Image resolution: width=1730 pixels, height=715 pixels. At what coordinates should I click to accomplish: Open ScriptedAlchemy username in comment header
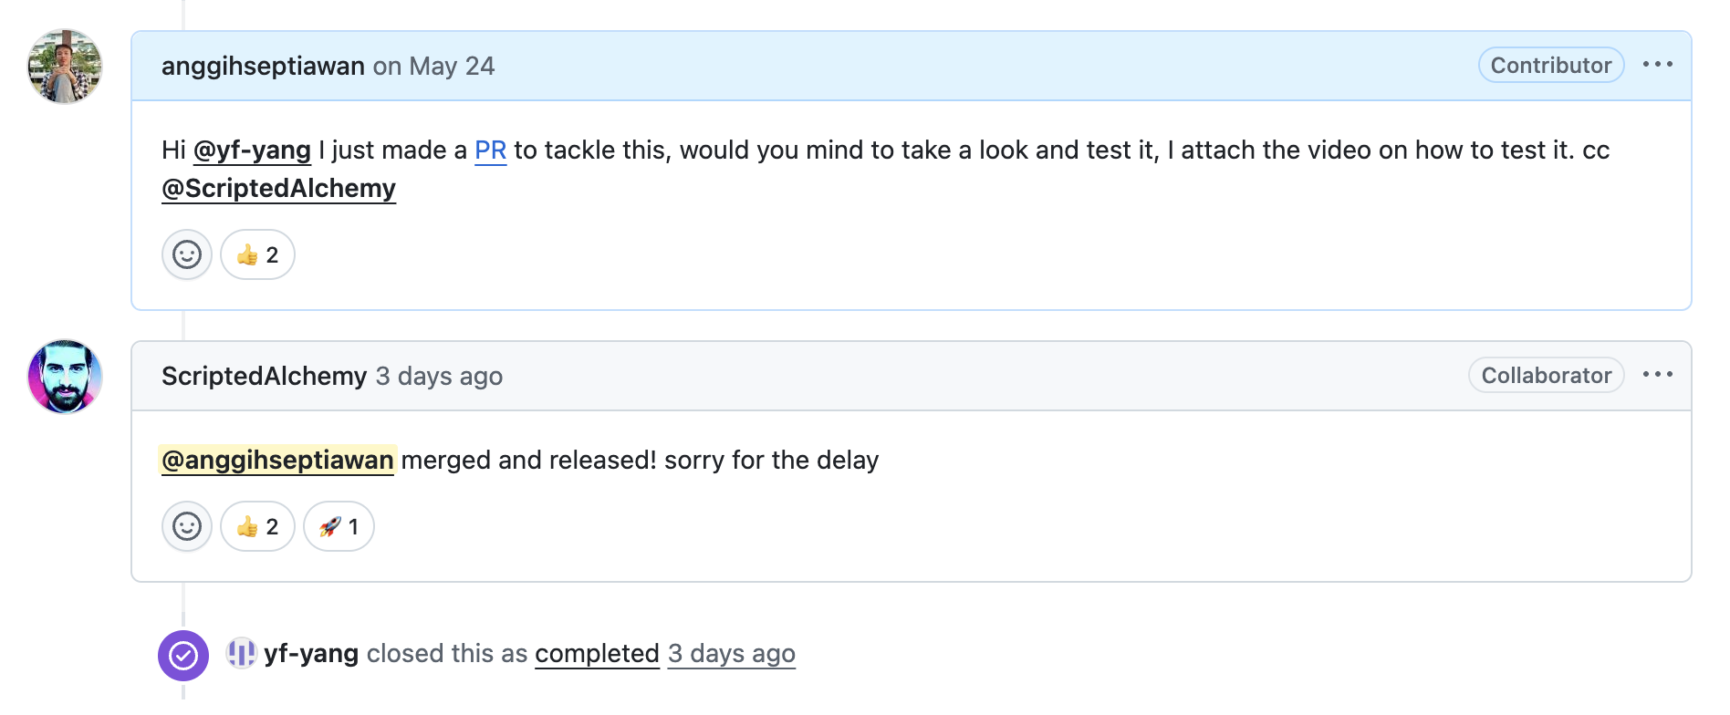[x=264, y=376]
